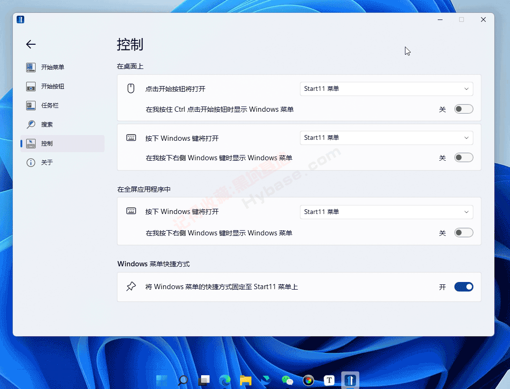Click the pin icon next to Windows 菜单快捷方式
Image resolution: width=510 pixels, height=389 pixels.
pos(131,286)
